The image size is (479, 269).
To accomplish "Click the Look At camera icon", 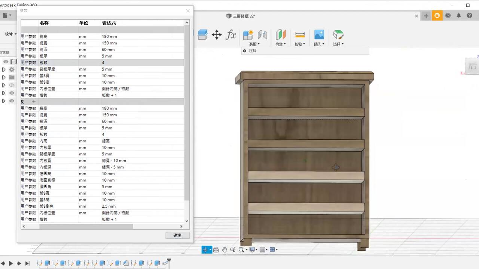I will click(x=216, y=250).
